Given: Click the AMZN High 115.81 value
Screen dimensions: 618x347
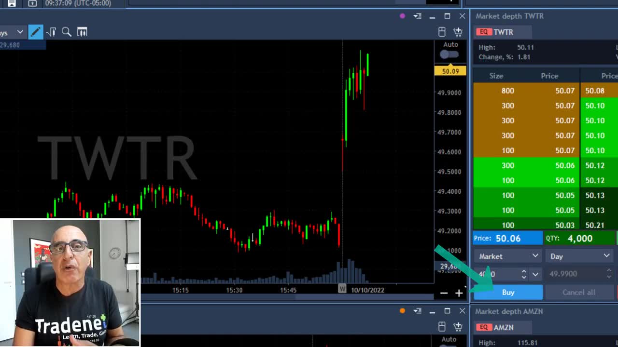Looking at the screenshot, I should tap(527, 343).
